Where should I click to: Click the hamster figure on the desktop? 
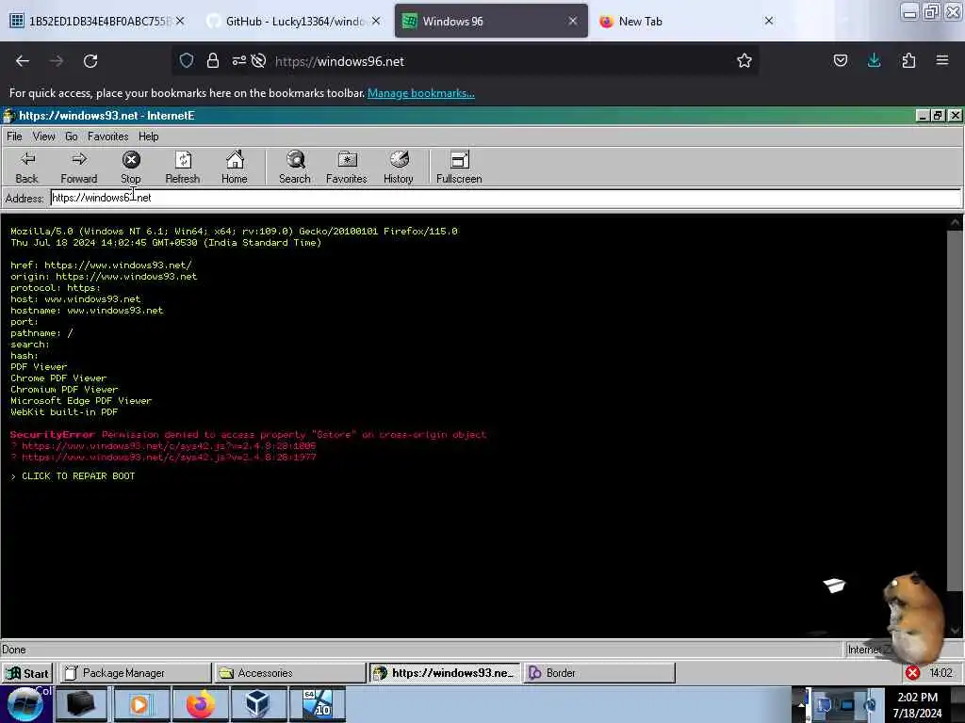click(914, 618)
